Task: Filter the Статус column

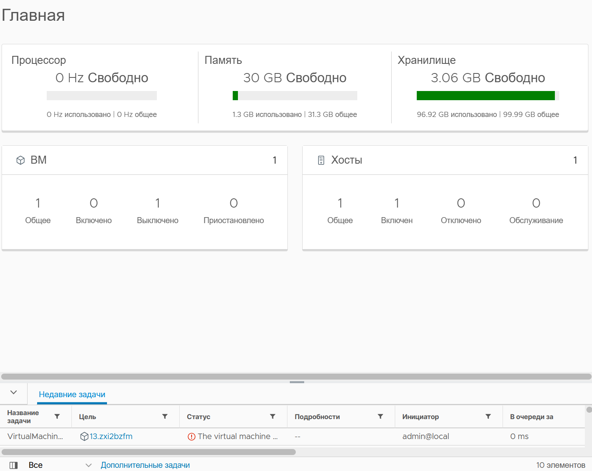Action: point(273,416)
